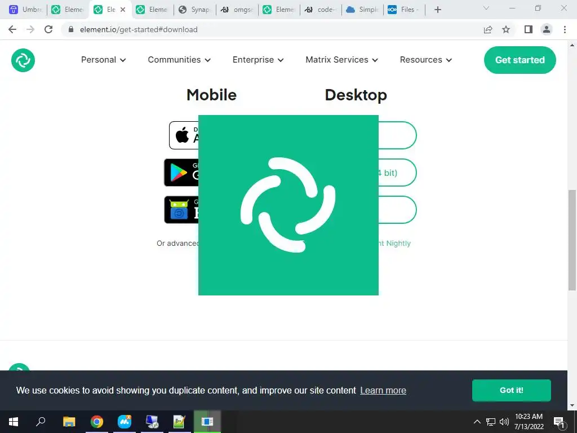View site security lock info
Screen dimensions: 577x433
coord(71,29)
